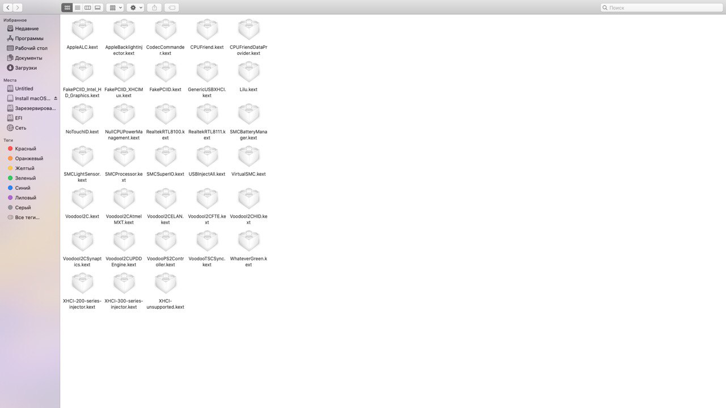Screen dimensions: 726x408
Task: Switch to gallery view mode
Action: click(98, 7)
